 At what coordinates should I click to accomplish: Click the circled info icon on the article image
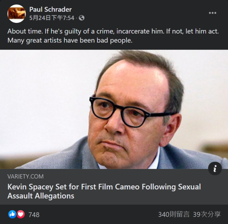tap(215, 169)
